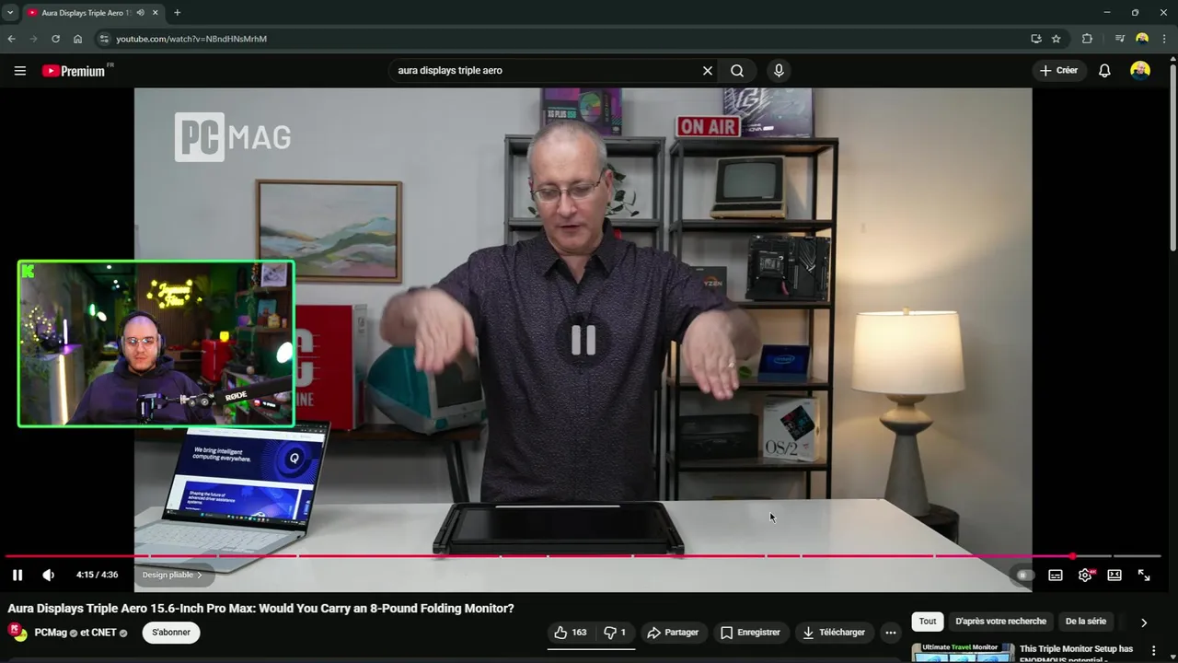The width and height of the screenshot is (1178, 663).
Task: Save the video with Enregistrer
Action: 749,633
